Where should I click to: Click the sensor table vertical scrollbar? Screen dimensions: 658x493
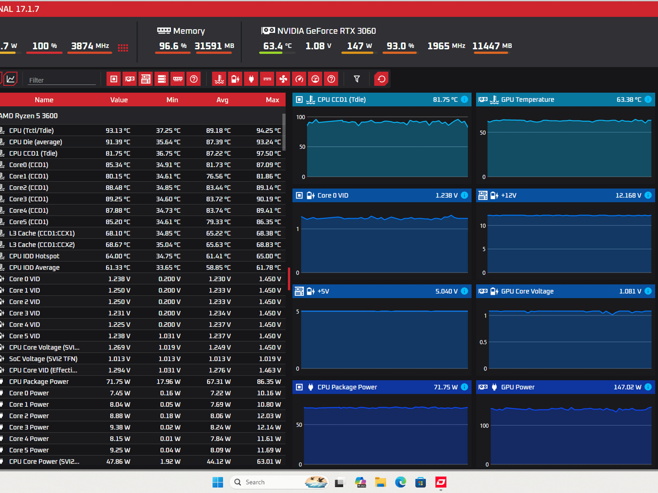284,132
